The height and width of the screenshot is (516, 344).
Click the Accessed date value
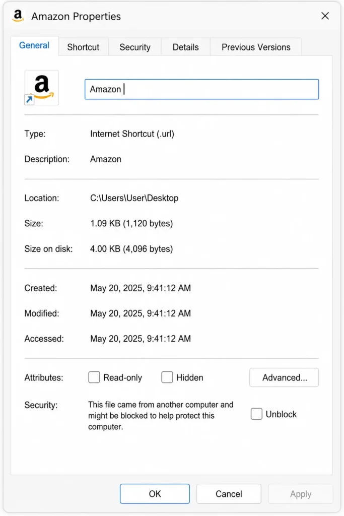pyautogui.click(x=141, y=338)
